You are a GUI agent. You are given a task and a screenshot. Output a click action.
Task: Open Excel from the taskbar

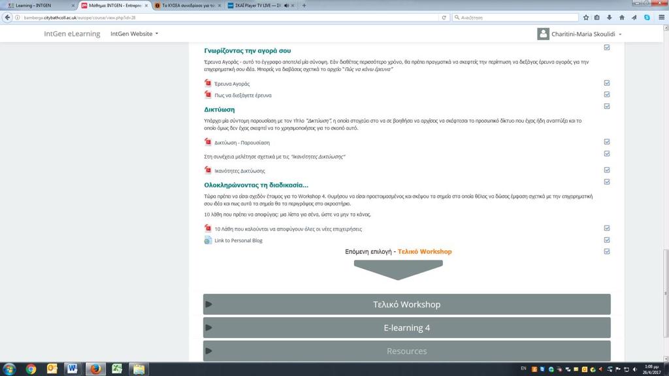click(117, 368)
